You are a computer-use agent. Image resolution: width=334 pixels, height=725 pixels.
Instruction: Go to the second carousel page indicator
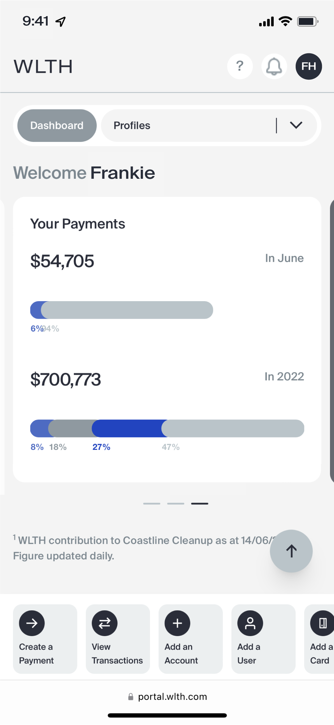[176, 503]
